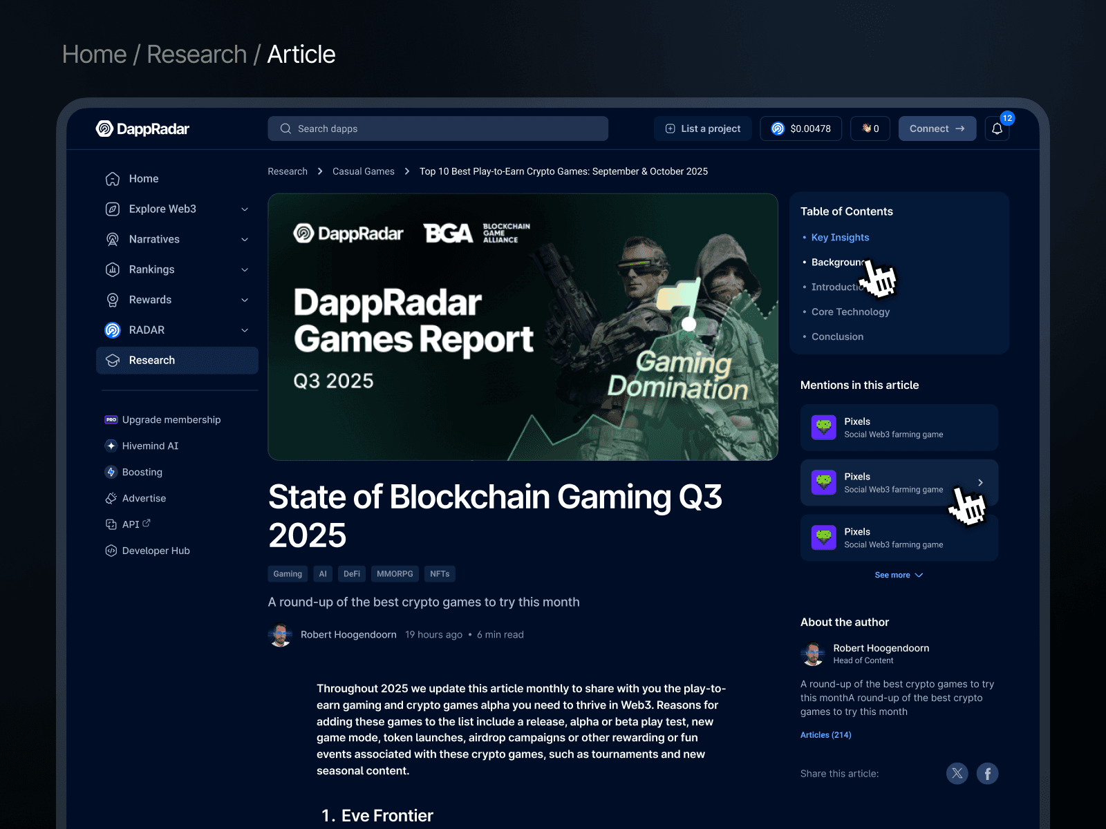This screenshot has height=829, width=1106.
Task: Expand the Narratives chevron
Action: pyautogui.click(x=245, y=240)
